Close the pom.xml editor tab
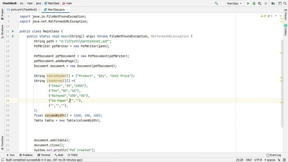 pos(39,9)
